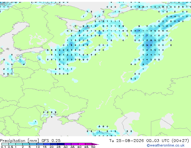Select the 'Precipitation [mm]' title text
This screenshot has width=191, height=148.
click(x=20, y=141)
